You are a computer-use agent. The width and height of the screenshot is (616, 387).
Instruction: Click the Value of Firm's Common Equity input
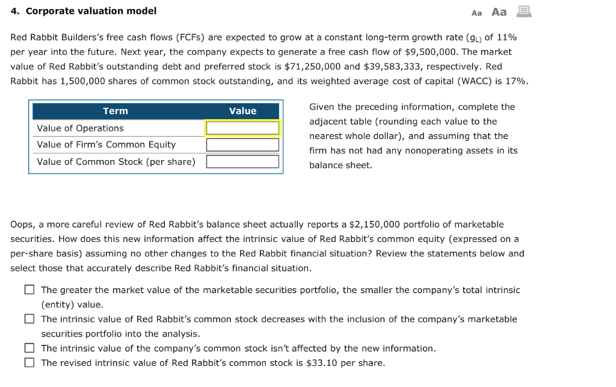tap(242, 144)
